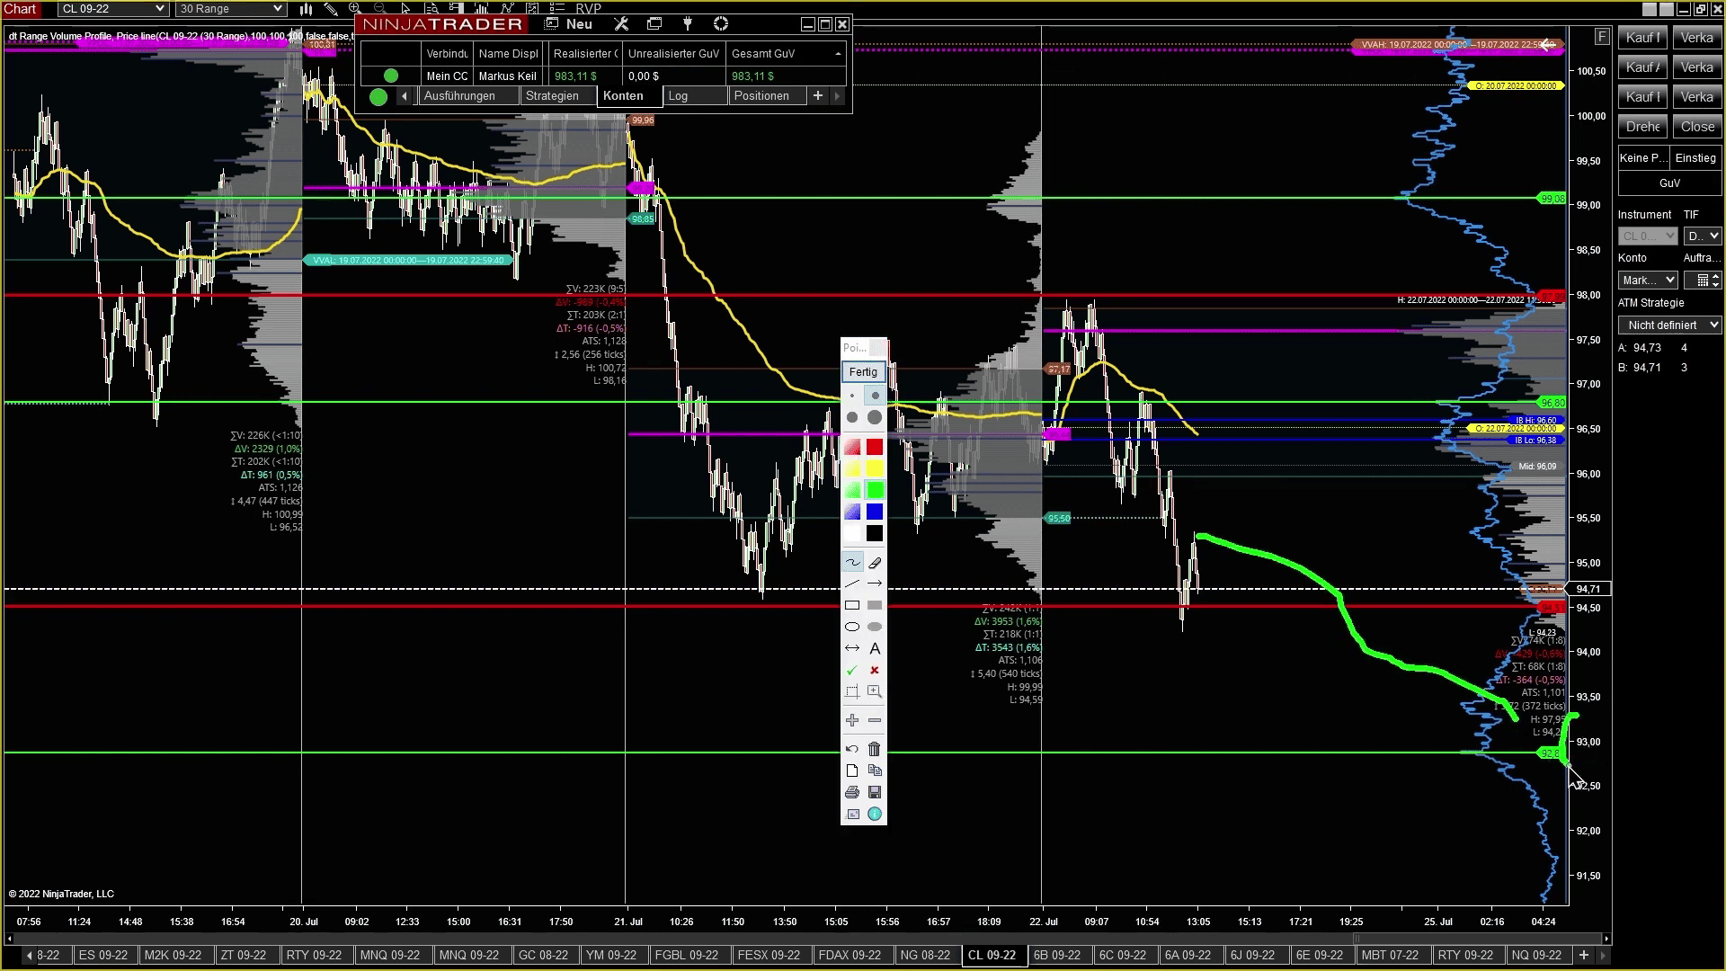Select the largest pen size dot
This screenshot has width=1726, height=971.
coord(875,417)
